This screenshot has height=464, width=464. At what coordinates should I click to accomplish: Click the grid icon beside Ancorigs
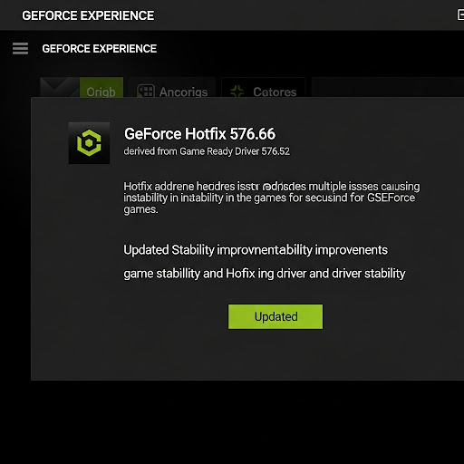point(146,92)
